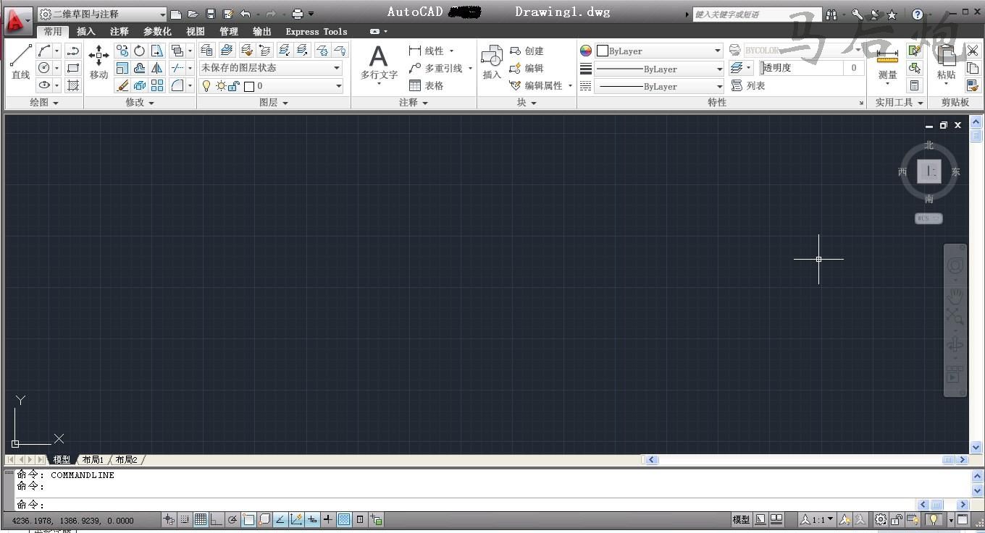The image size is (985, 533).
Task: Click the layer 0 color square swatch
Action: [x=249, y=86]
